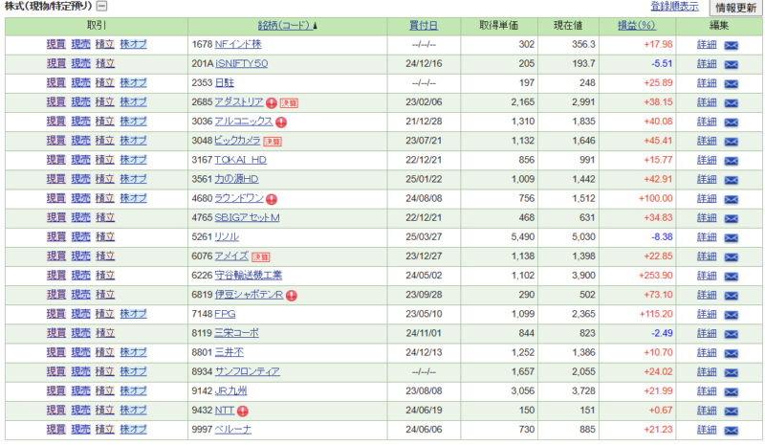Click 決算 badge next to ビックカメラ
Screen dimensions: 765x445
(x=273, y=142)
